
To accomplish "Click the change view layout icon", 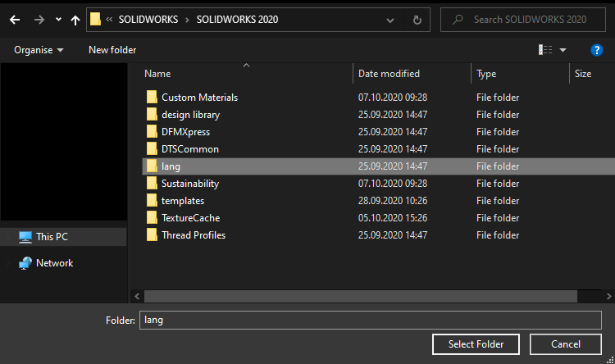I will click(x=545, y=50).
